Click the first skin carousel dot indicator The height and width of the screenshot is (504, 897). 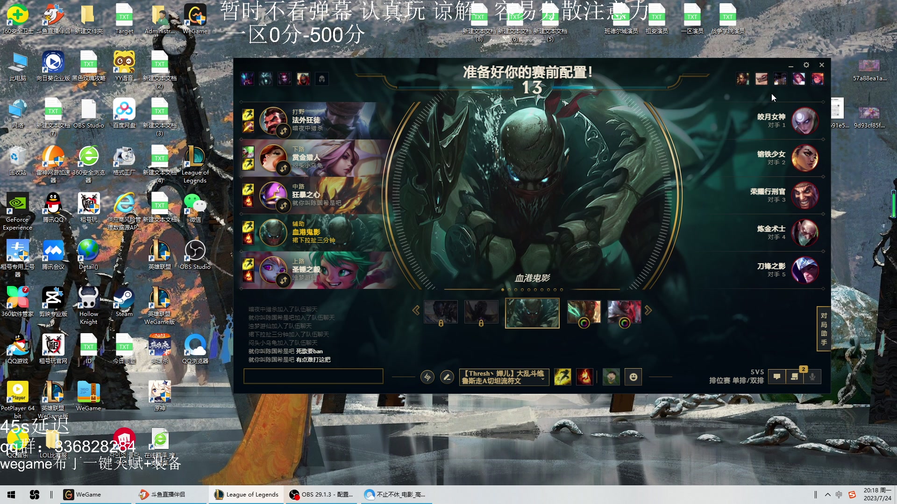click(503, 290)
